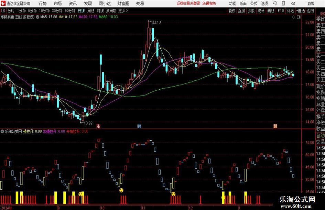Open the 交易 menu

point(140,3)
